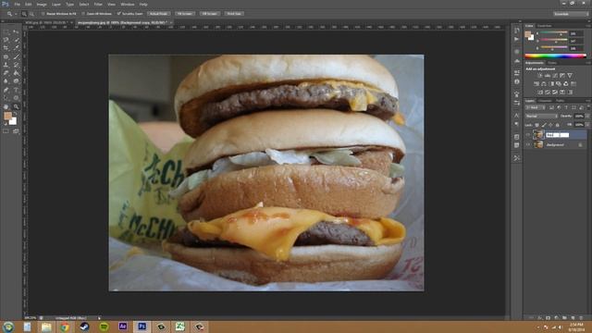Add an Invert adjustment
592x333 pixels.
coord(540,92)
